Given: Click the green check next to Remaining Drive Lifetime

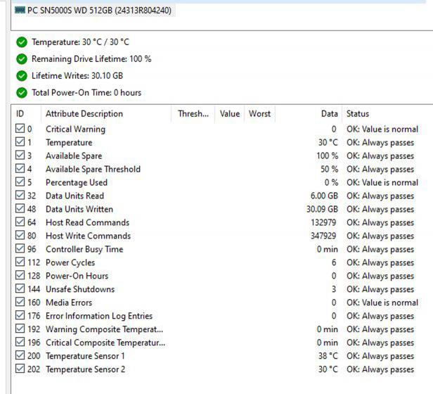Looking at the screenshot, I should 22,59.
